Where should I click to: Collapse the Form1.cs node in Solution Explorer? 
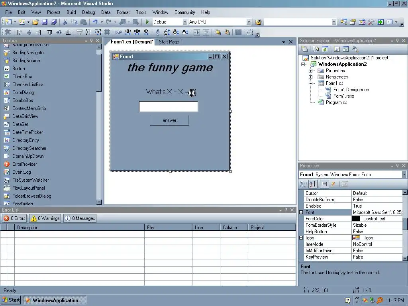[310, 84]
